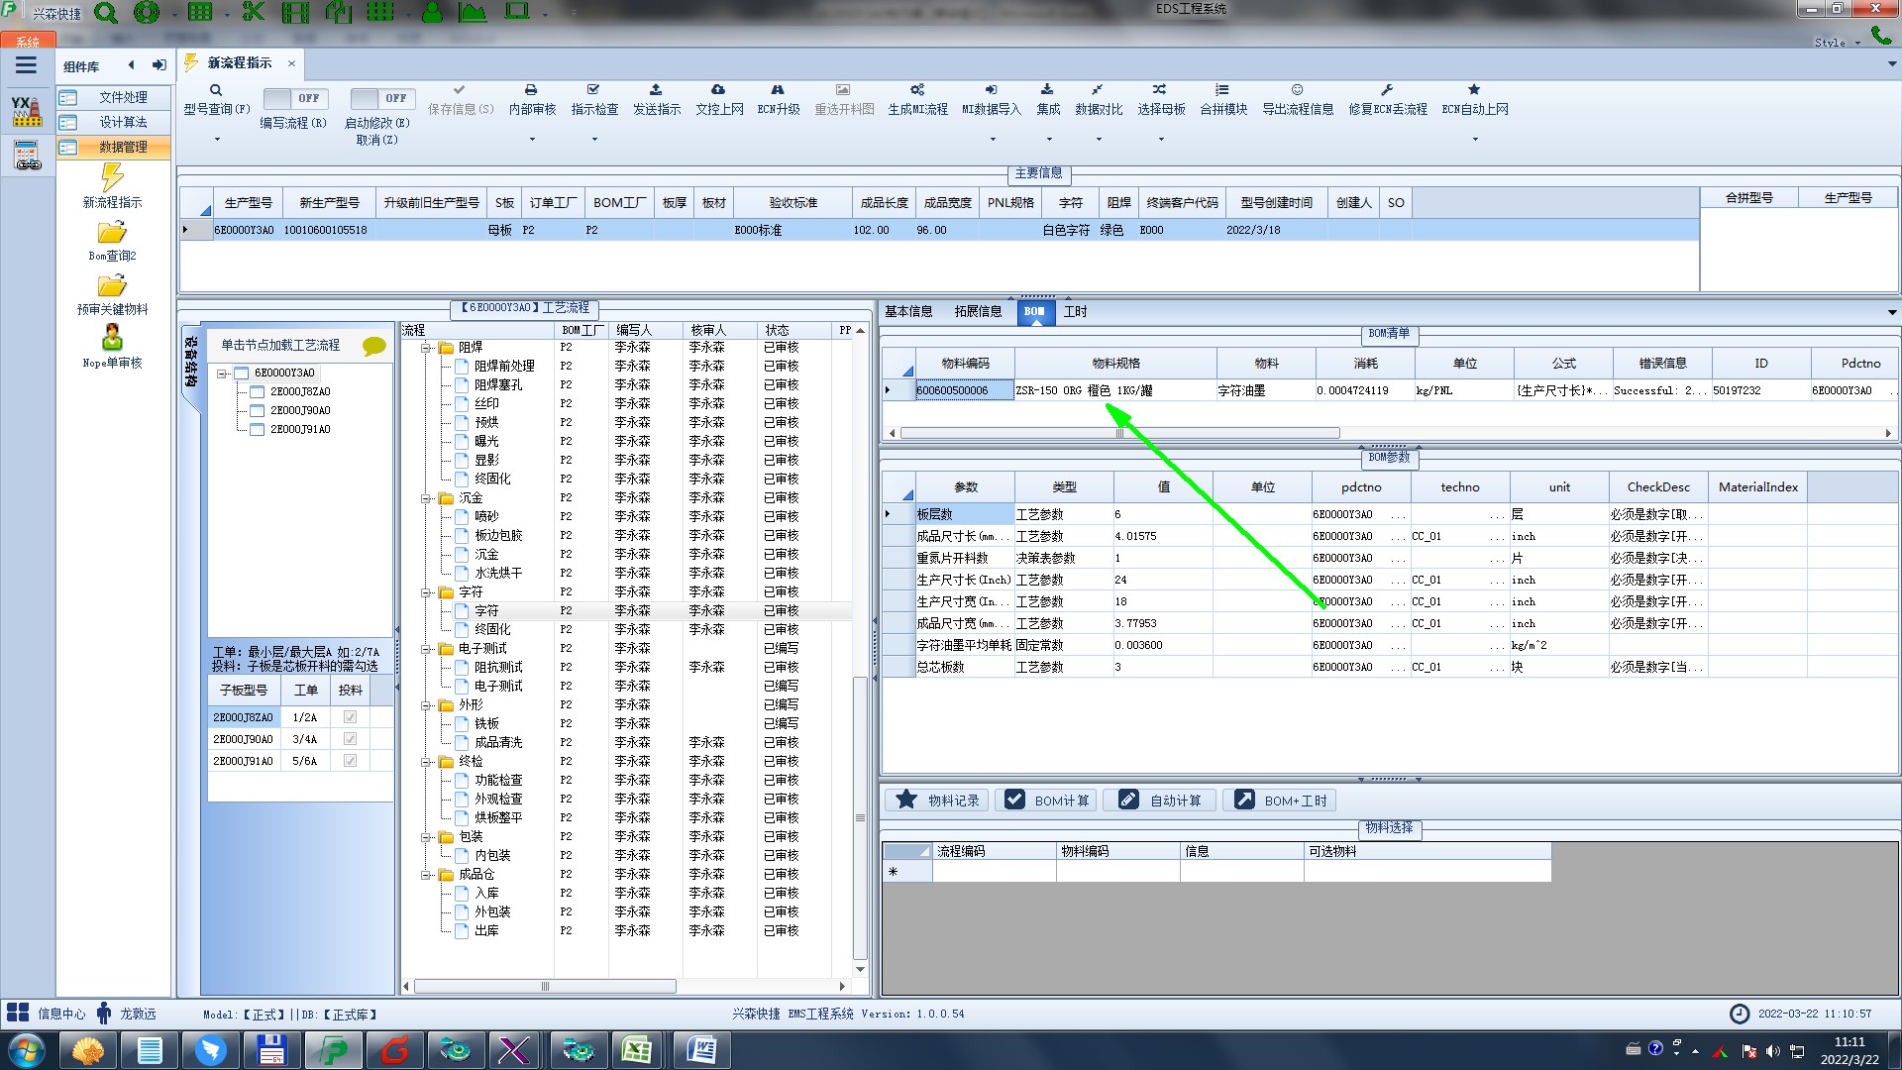Collapse the 电子测试 folder node

click(x=427, y=649)
